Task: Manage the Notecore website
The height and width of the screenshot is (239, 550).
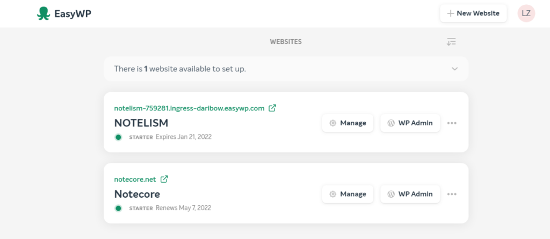Action: [348, 194]
